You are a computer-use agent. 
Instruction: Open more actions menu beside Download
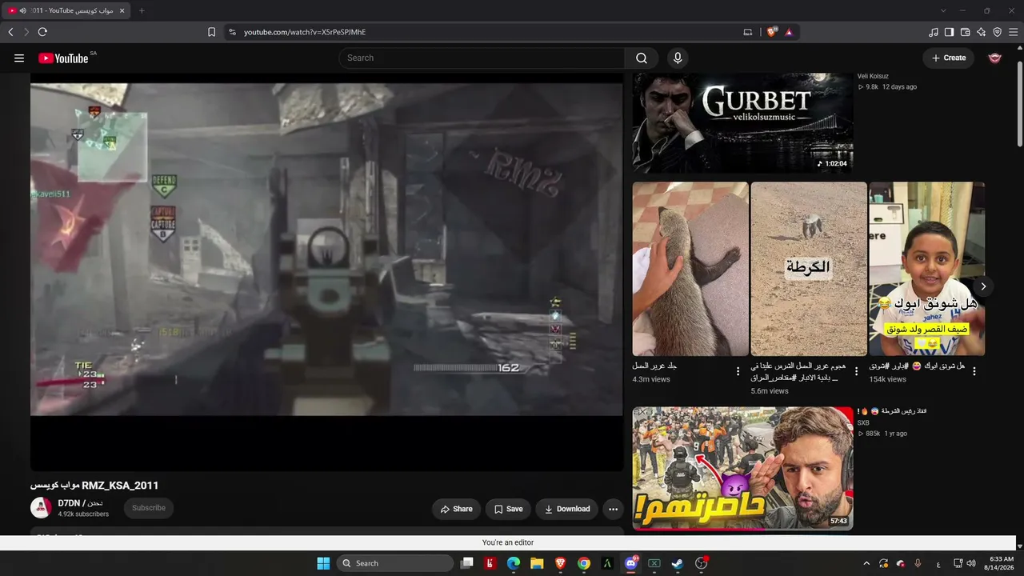point(613,509)
